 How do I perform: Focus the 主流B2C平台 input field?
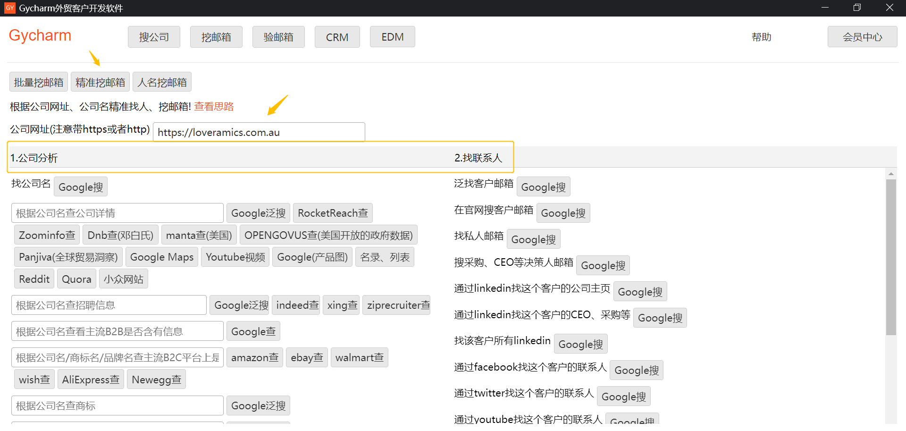(117, 358)
